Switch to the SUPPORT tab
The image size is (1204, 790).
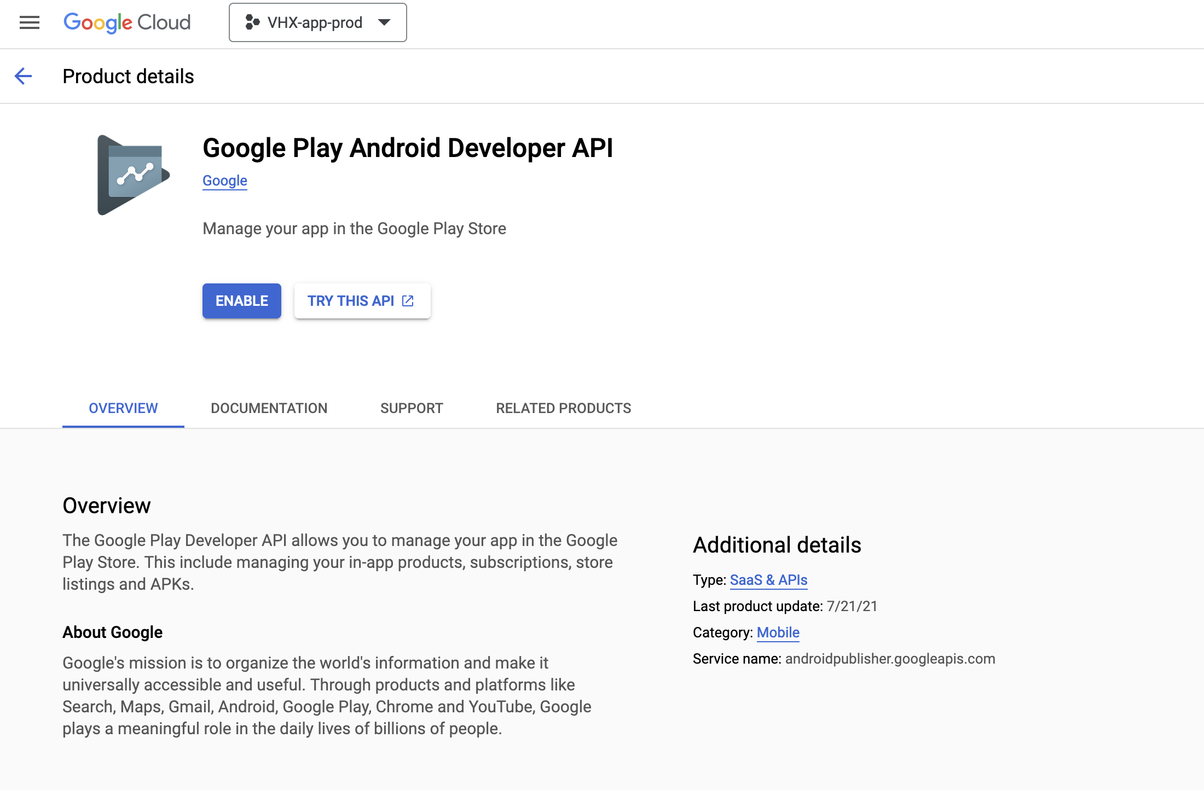412,408
